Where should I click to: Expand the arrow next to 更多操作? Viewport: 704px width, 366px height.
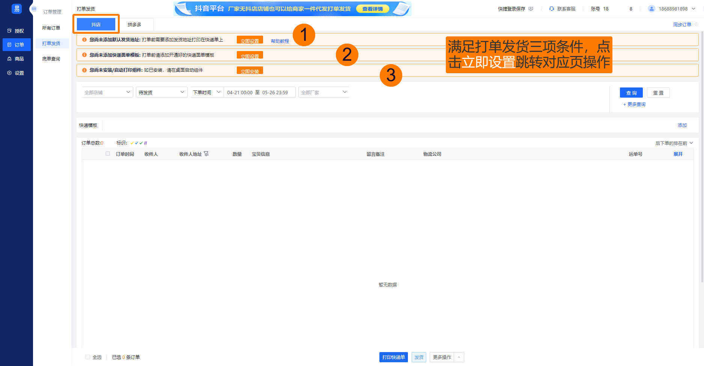pyautogui.click(x=459, y=357)
